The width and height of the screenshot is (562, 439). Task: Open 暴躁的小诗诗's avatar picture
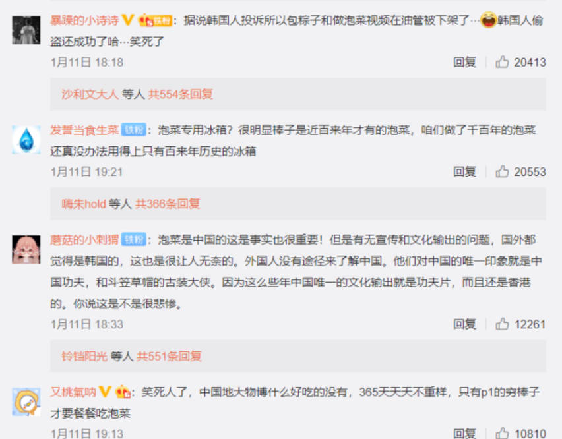tap(26, 30)
